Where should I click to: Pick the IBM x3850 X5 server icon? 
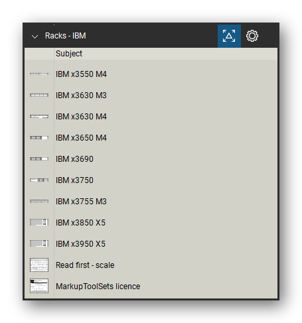pos(39,222)
